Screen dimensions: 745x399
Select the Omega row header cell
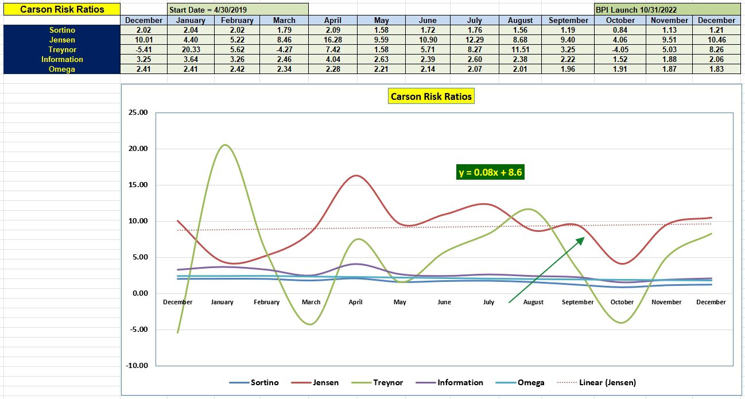click(62, 69)
